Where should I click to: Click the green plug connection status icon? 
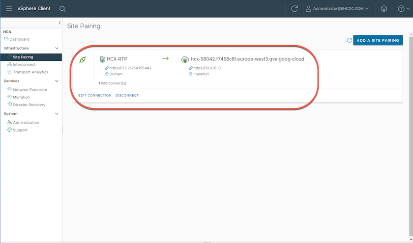coord(83,59)
